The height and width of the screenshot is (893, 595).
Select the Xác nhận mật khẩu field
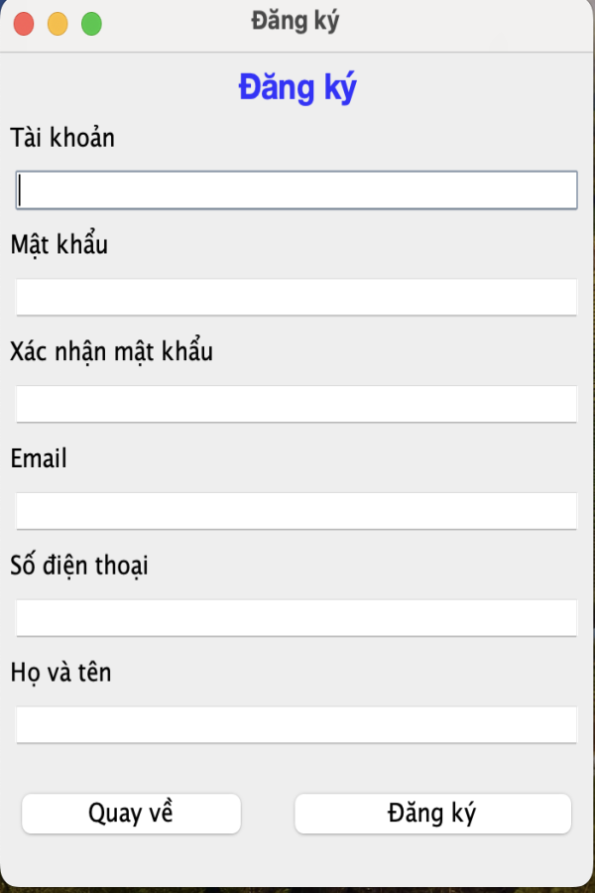pos(297,404)
